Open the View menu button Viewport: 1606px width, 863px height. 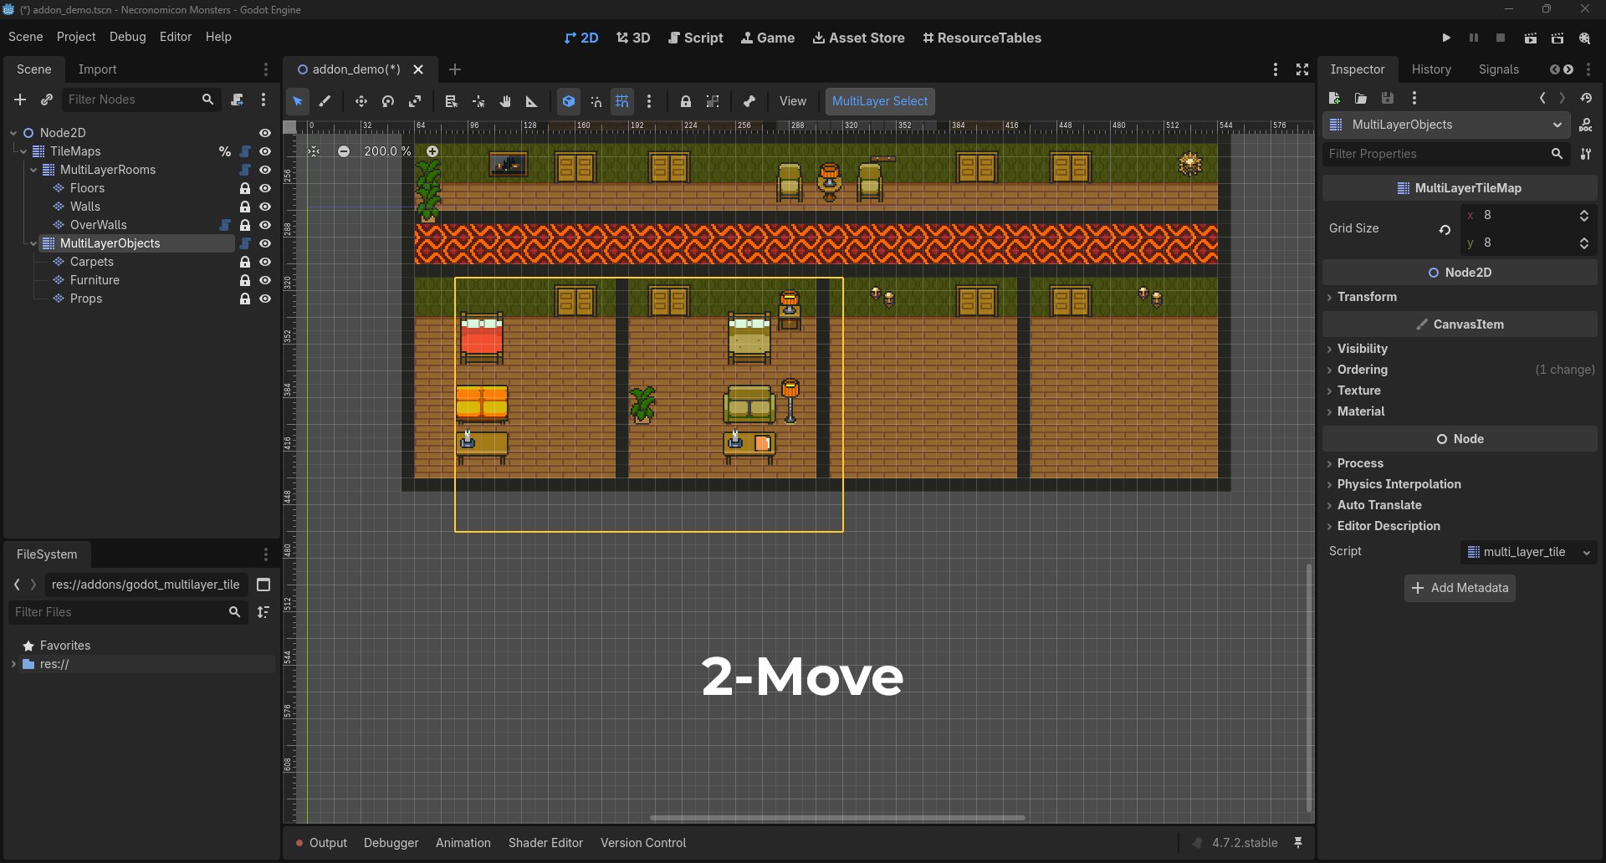793,101
